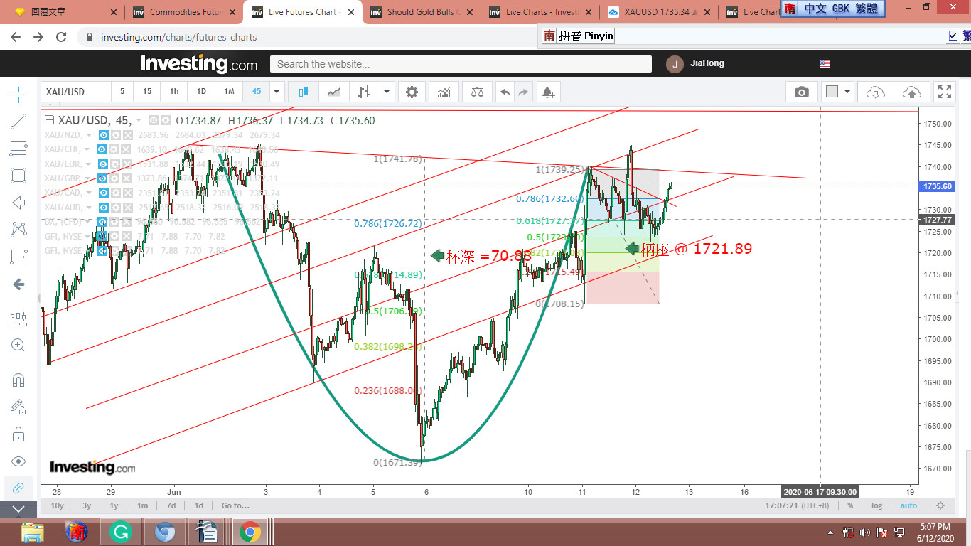Open settings for XAU/CHF series
The image size is (971, 546).
click(x=114, y=149)
